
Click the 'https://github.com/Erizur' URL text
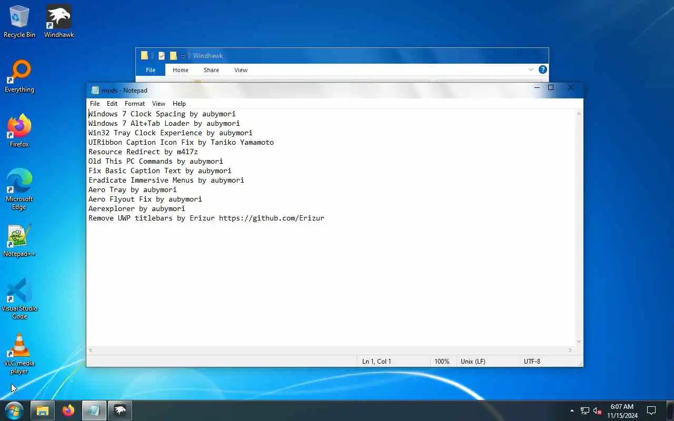[272, 218]
